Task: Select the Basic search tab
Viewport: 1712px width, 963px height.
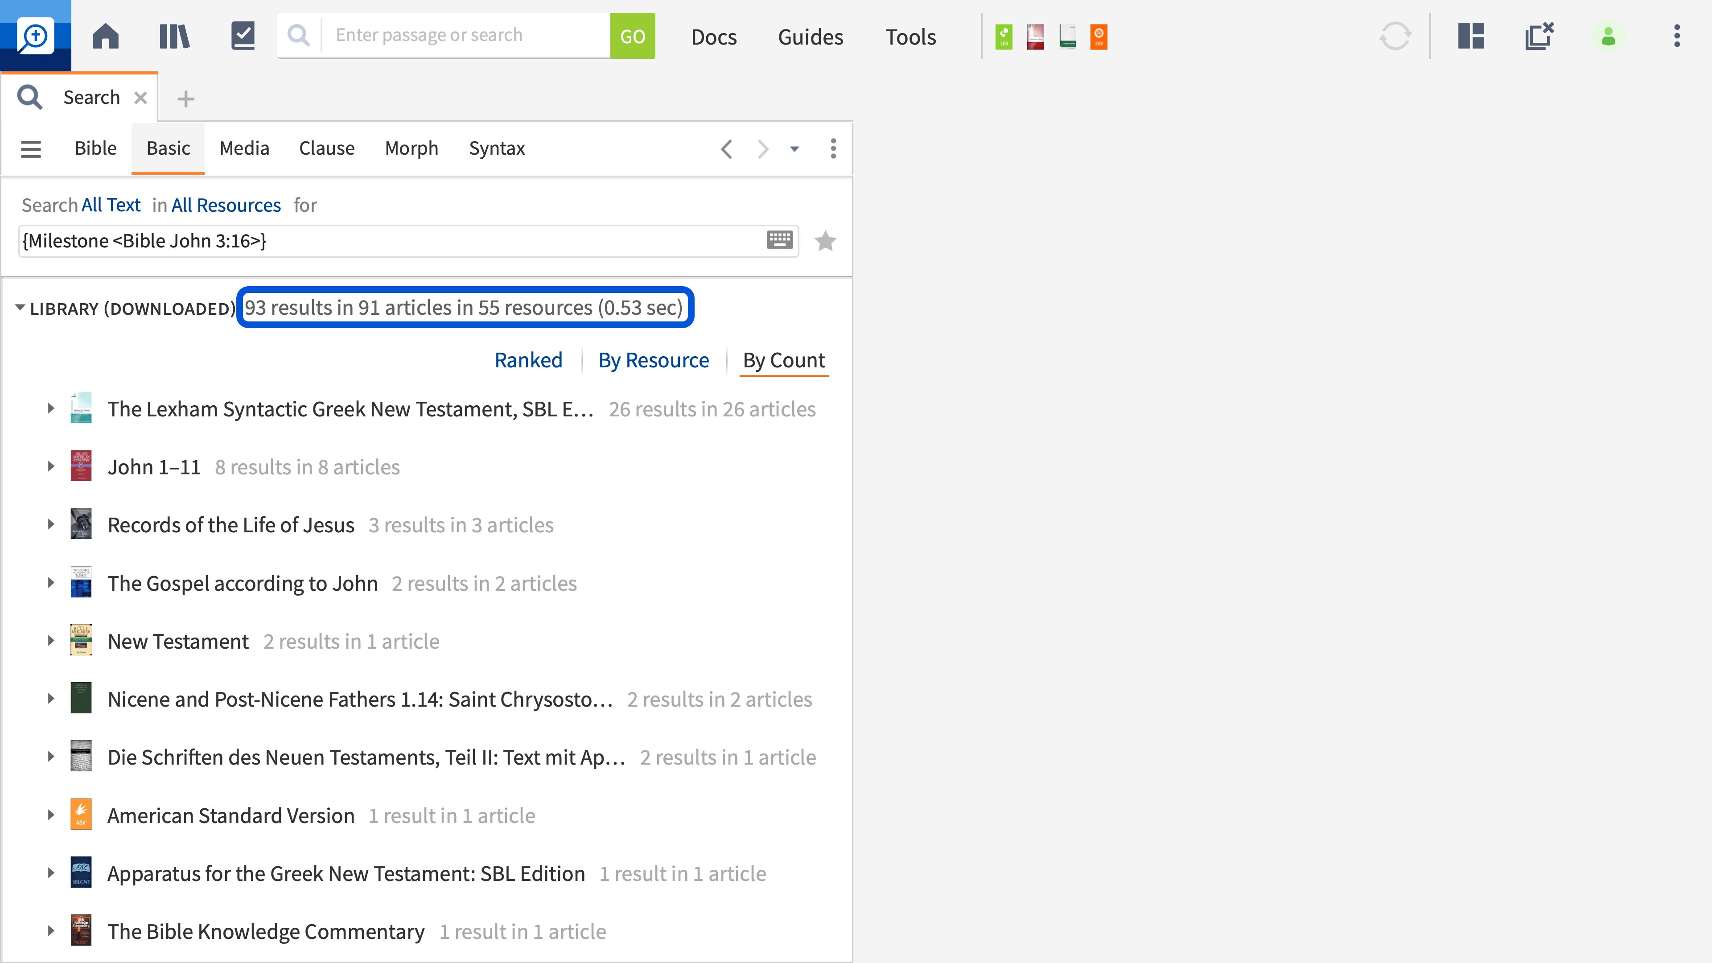Action: click(x=168, y=148)
